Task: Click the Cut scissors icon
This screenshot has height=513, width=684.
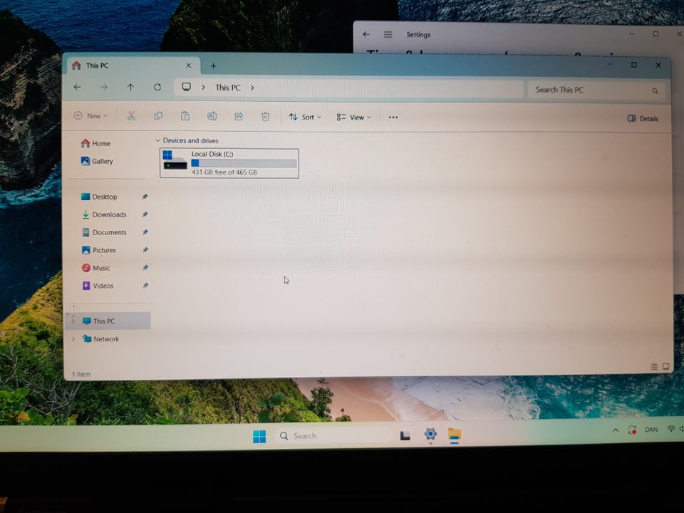Action: click(131, 116)
